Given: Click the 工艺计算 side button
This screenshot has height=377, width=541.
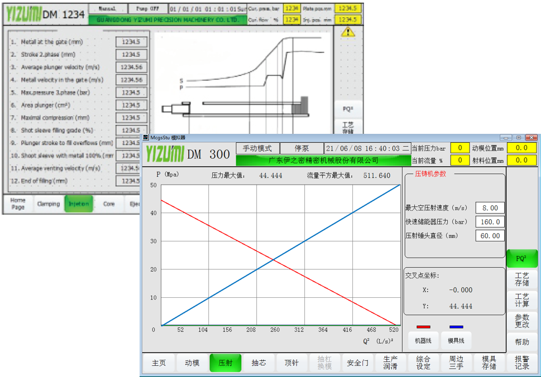Looking at the screenshot, I should click(522, 300).
